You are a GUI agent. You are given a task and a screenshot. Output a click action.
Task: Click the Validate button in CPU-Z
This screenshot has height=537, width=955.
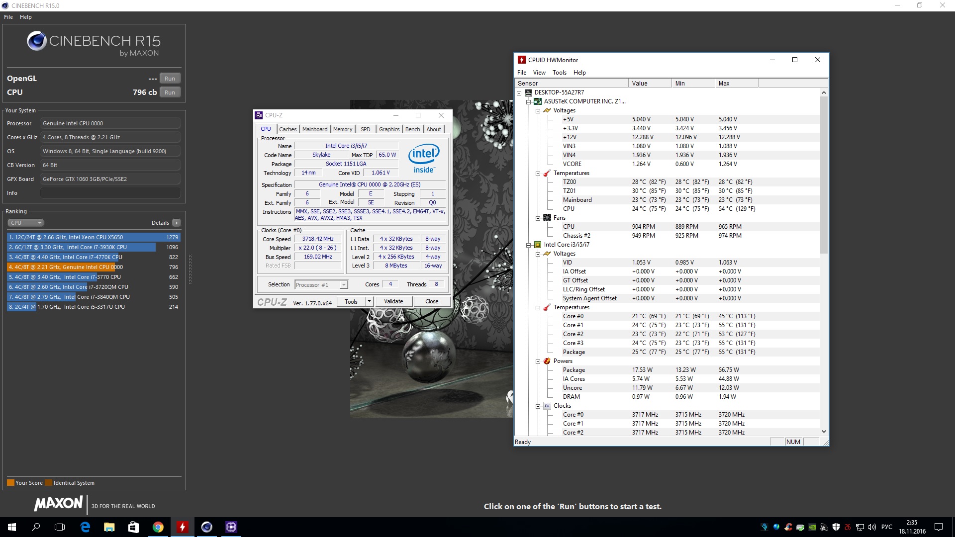(393, 301)
